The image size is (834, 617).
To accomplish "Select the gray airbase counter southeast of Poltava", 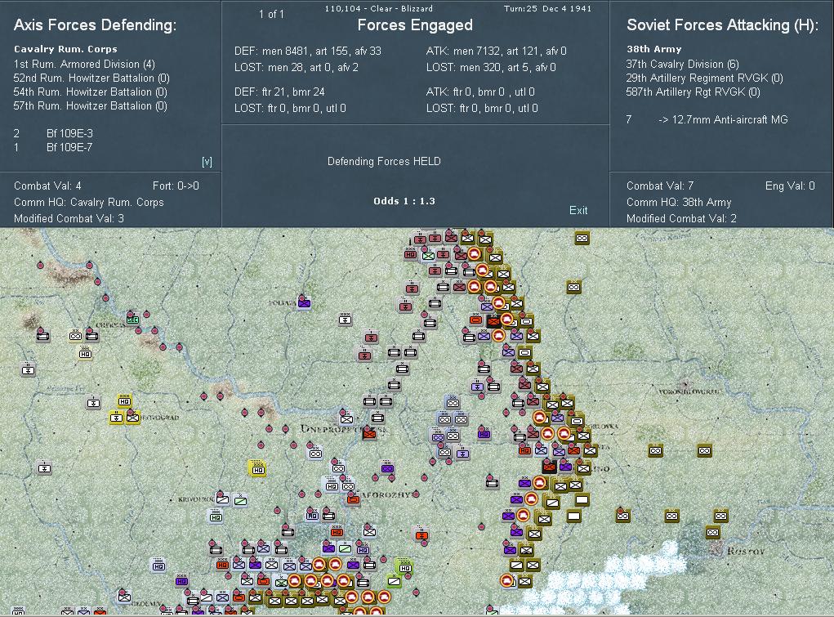I will (x=345, y=320).
